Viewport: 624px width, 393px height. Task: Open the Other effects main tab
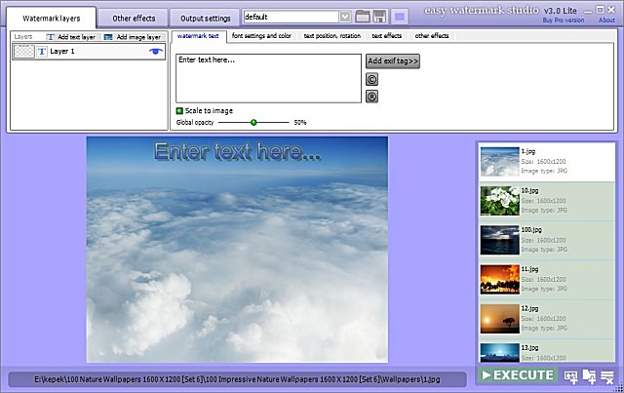(134, 18)
